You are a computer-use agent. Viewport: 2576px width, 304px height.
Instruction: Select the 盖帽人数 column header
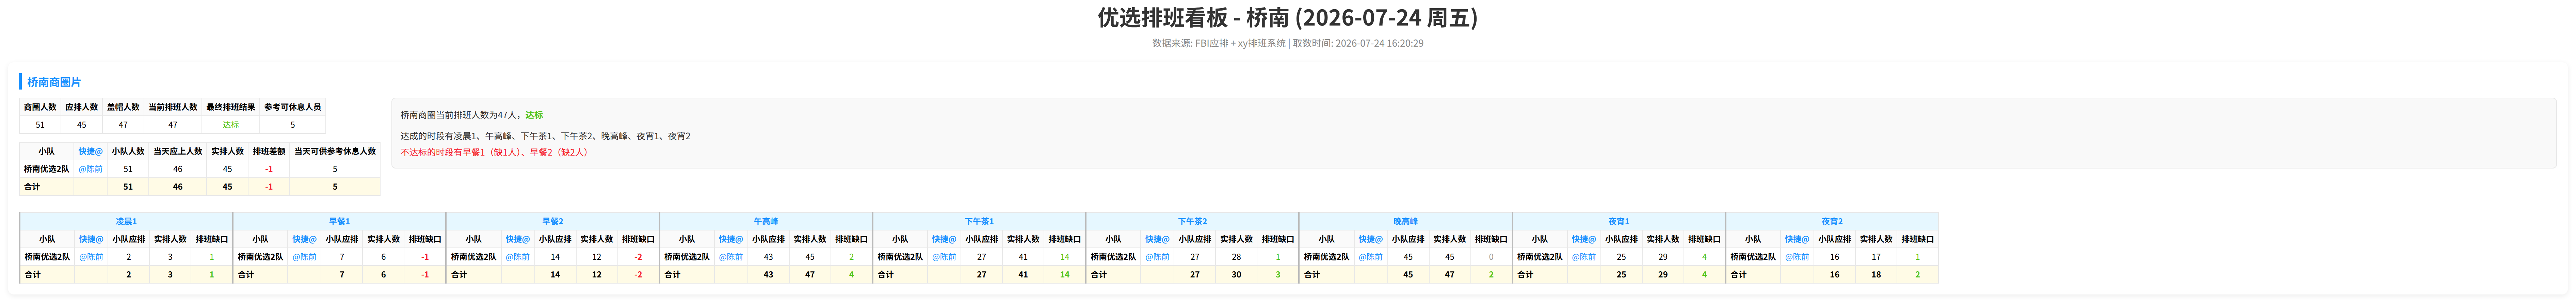pos(123,107)
